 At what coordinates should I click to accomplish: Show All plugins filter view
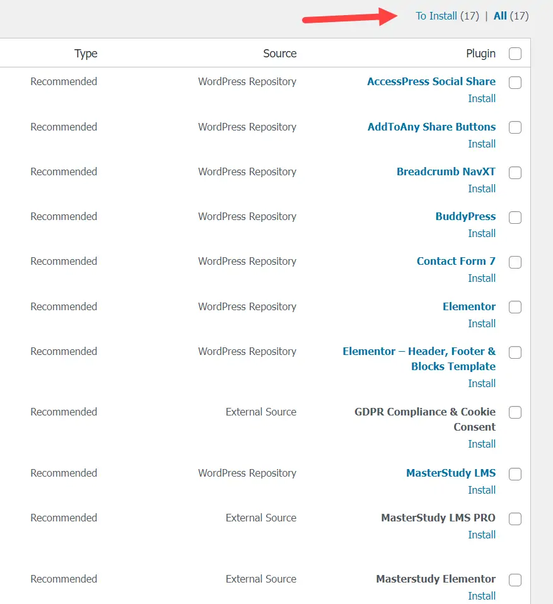click(x=500, y=16)
